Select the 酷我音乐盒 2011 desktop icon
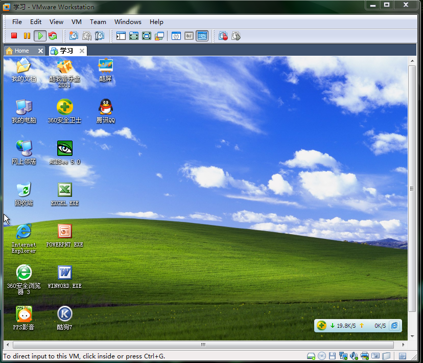Image resolution: width=423 pixels, height=363 pixels. point(64,73)
